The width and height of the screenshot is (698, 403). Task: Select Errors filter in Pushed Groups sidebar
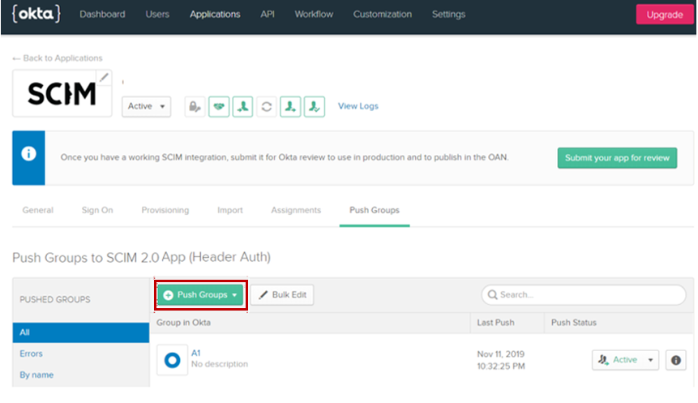pos(32,354)
